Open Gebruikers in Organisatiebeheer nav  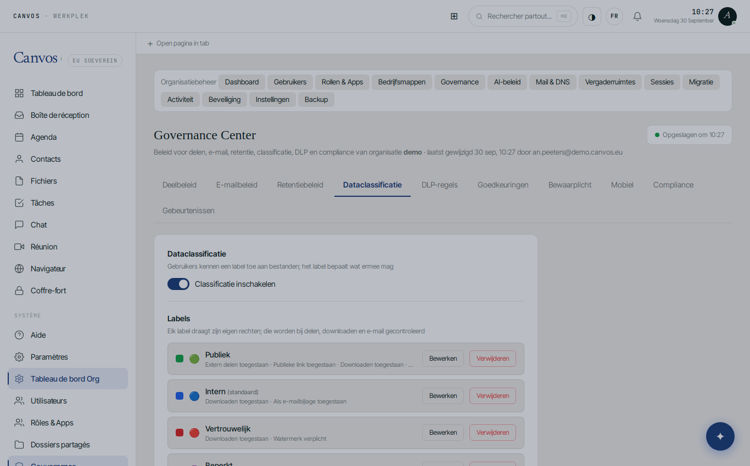[290, 82]
